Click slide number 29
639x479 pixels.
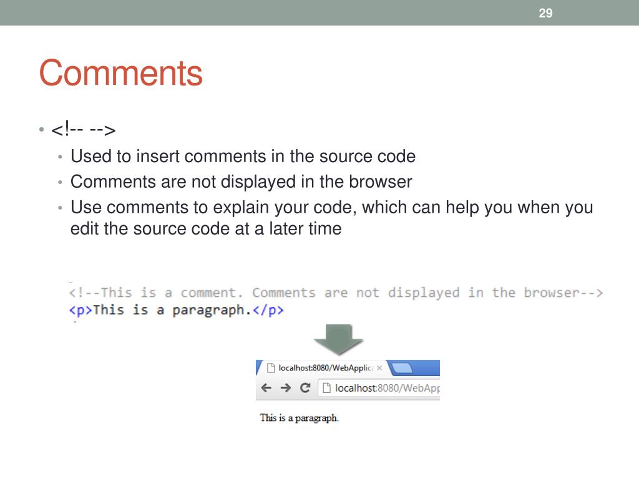click(x=545, y=13)
